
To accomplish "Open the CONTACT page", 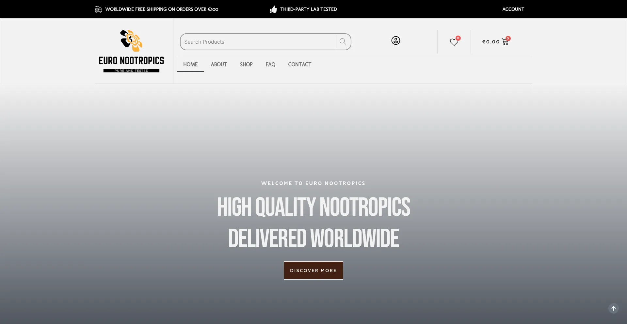I will click(x=299, y=65).
